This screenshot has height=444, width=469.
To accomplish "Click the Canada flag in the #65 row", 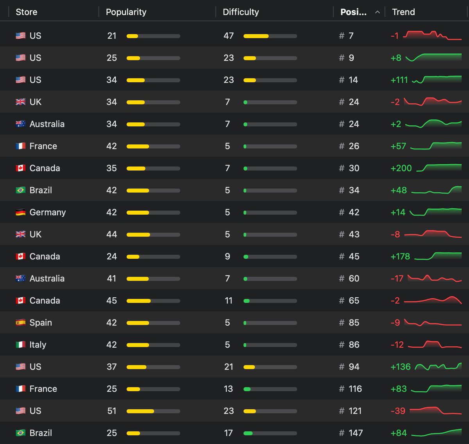I will 21,300.
